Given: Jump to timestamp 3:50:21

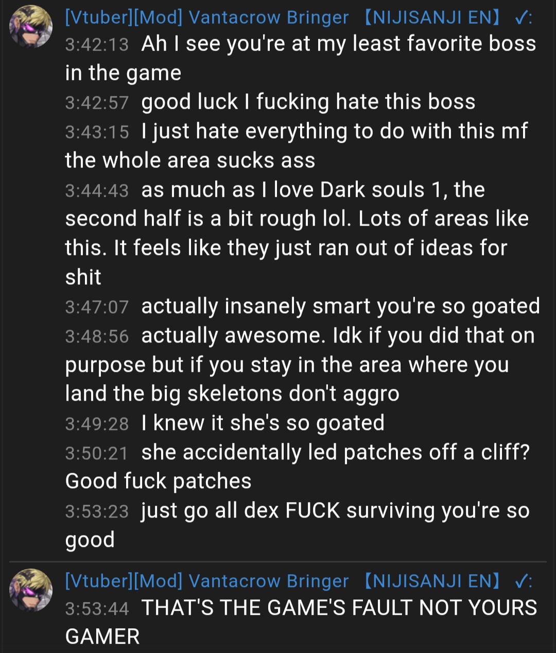Looking at the screenshot, I should (x=97, y=454).
